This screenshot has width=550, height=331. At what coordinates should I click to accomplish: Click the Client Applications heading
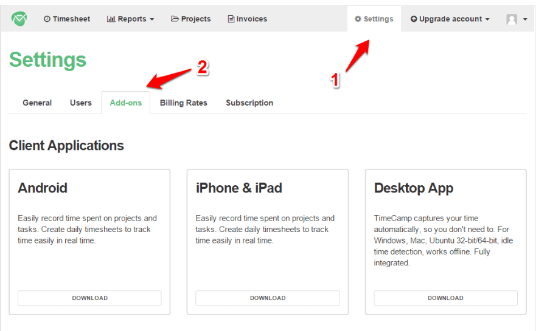point(66,145)
